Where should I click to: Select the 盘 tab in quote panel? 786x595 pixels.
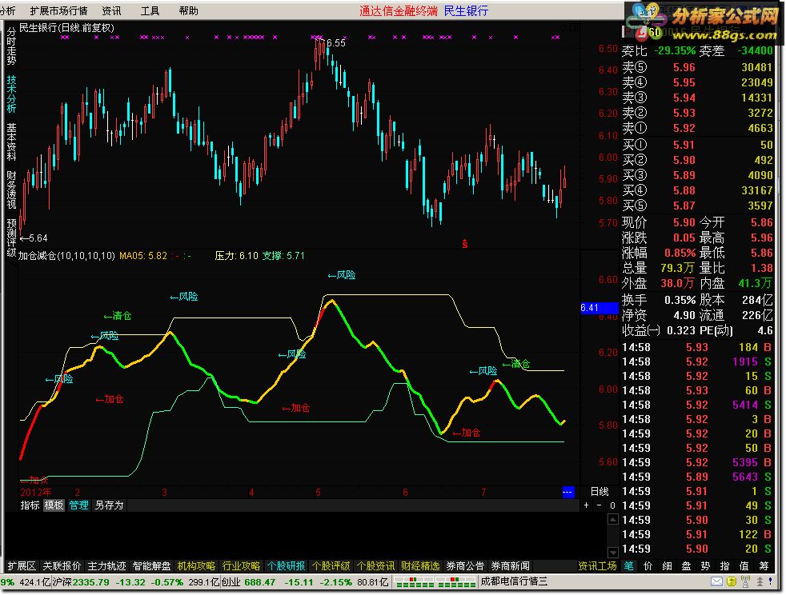click(686, 566)
